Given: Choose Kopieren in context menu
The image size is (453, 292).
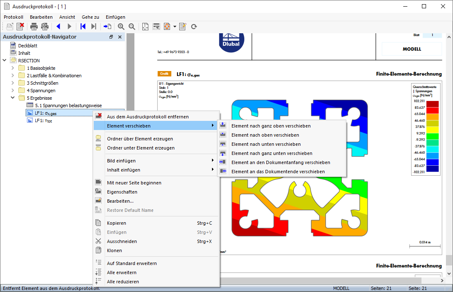Looking at the screenshot, I should coord(156,223).
